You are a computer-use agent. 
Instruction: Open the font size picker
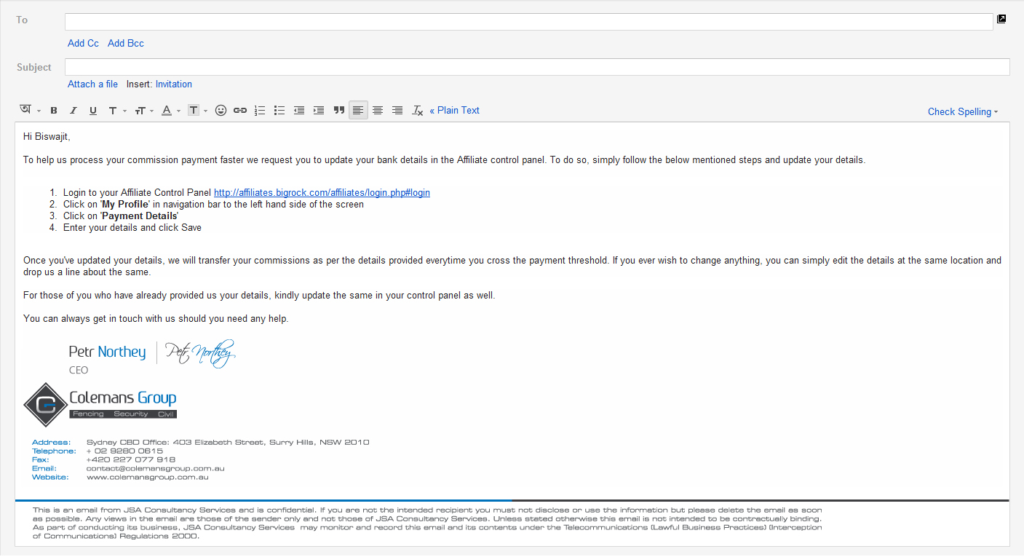coord(140,111)
